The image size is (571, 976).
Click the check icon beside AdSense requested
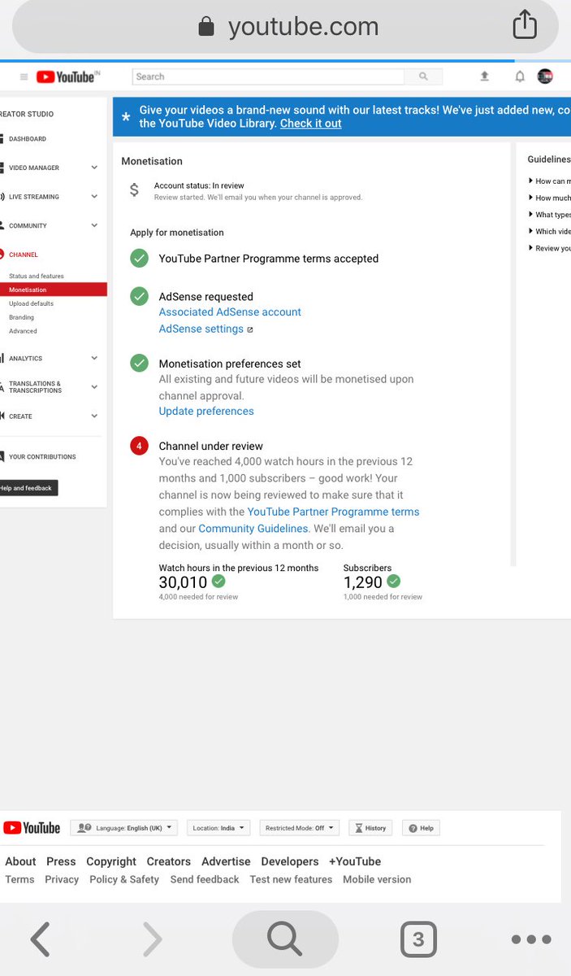[x=139, y=296]
